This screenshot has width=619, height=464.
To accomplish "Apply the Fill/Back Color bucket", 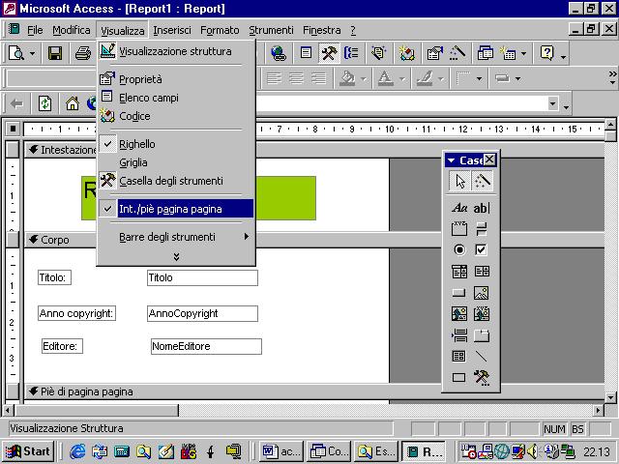I will [x=347, y=78].
